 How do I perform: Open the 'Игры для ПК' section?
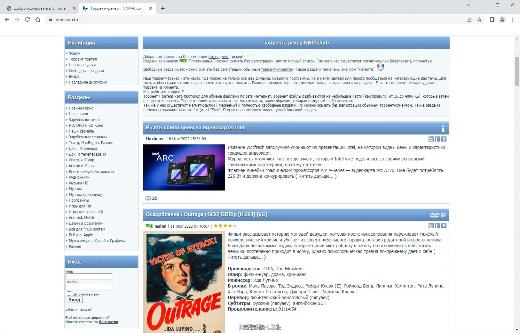80,206
